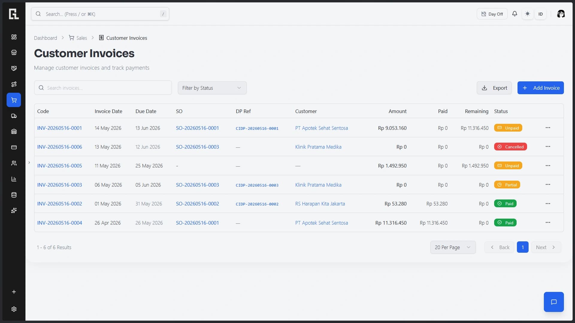Viewport: 575px width, 323px height.
Task: Open the chat bubble widget
Action: [554, 302]
